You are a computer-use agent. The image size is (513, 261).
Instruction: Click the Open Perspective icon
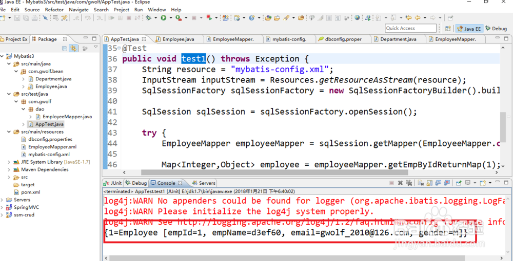click(x=448, y=28)
